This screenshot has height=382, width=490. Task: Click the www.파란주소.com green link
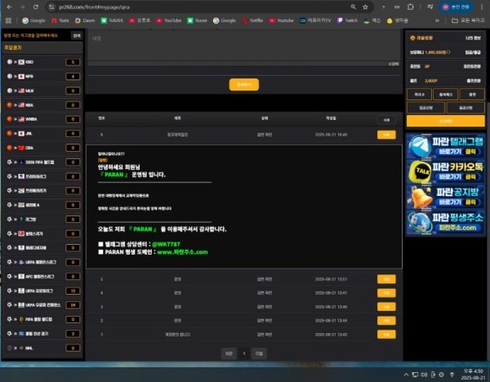177,252
